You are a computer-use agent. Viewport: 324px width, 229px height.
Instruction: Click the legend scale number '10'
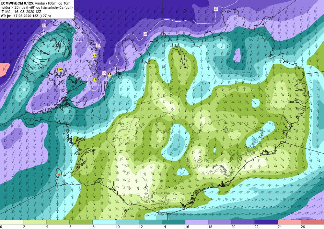[118, 227]
